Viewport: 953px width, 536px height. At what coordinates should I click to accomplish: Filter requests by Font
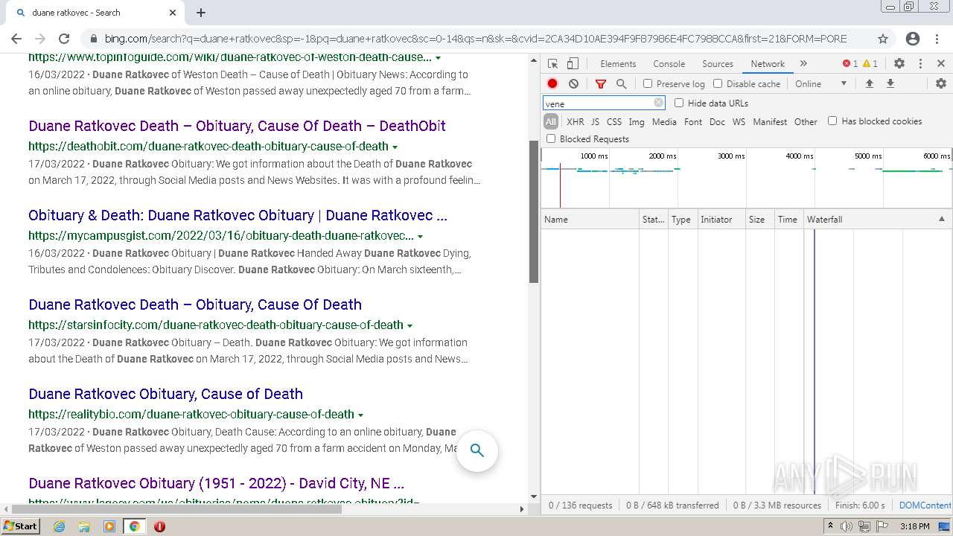tap(693, 121)
